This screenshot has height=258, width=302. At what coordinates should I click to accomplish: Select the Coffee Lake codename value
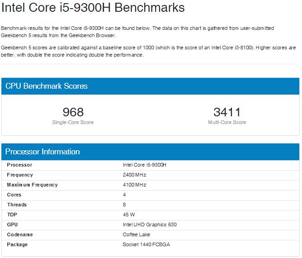(x=136, y=234)
